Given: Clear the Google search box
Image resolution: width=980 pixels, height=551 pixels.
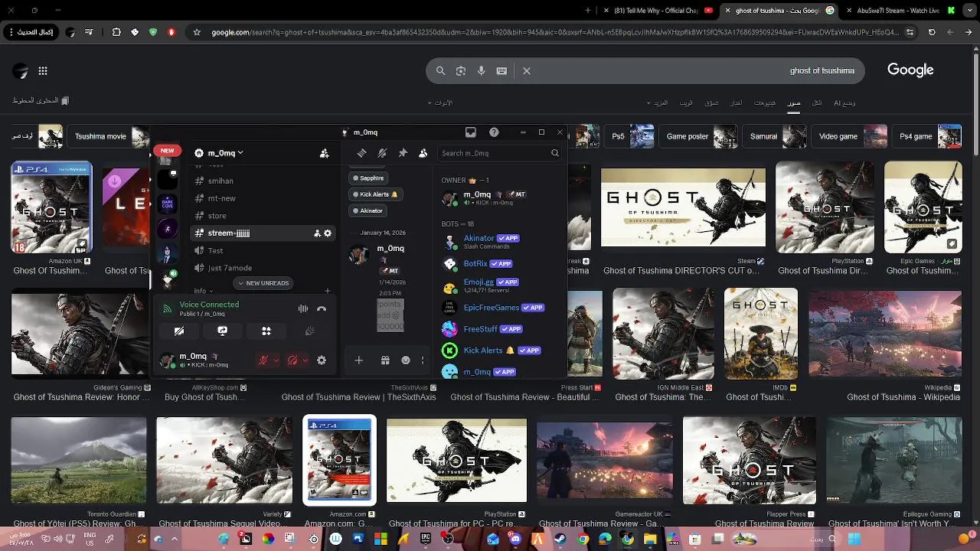Looking at the screenshot, I should click(x=527, y=70).
